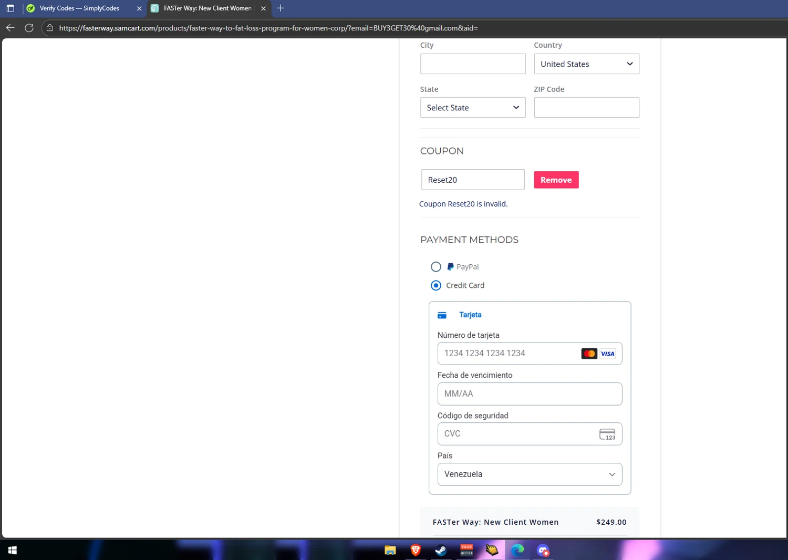Click the ZIP Code input field
The width and height of the screenshot is (788, 560).
[x=586, y=107]
